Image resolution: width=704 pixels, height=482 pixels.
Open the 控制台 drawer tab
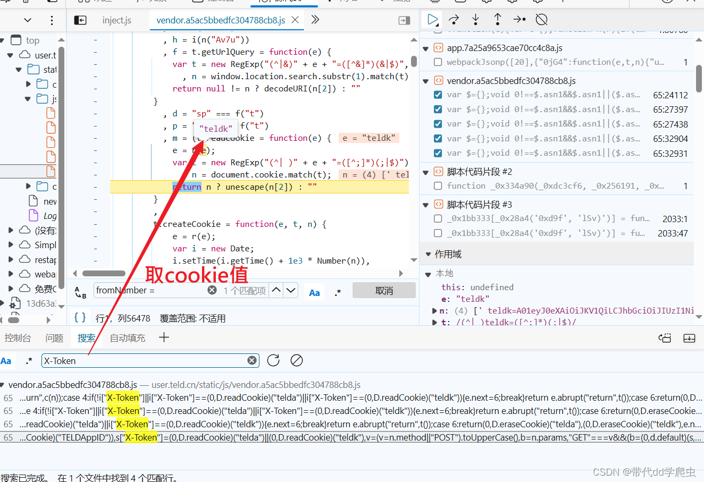coord(18,338)
